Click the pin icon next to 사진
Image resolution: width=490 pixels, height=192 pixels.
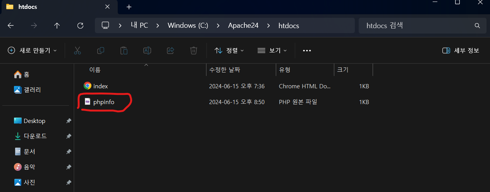(x=69, y=182)
